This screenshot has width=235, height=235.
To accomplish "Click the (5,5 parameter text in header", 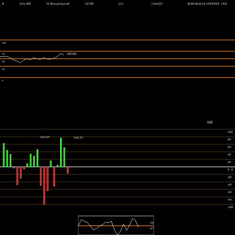I will (x=121, y=4).
